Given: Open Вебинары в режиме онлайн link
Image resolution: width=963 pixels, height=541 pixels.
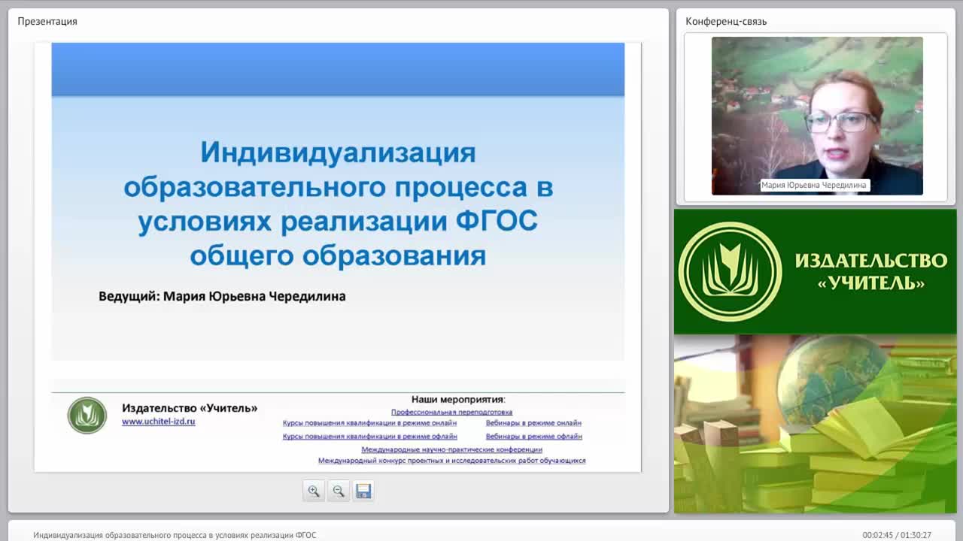Looking at the screenshot, I should click(x=533, y=423).
